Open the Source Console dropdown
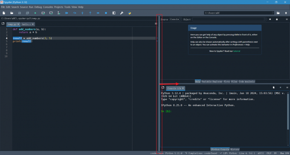Image resolution: width=290 pixels, height=155 pixels. [x=176, y=19]
